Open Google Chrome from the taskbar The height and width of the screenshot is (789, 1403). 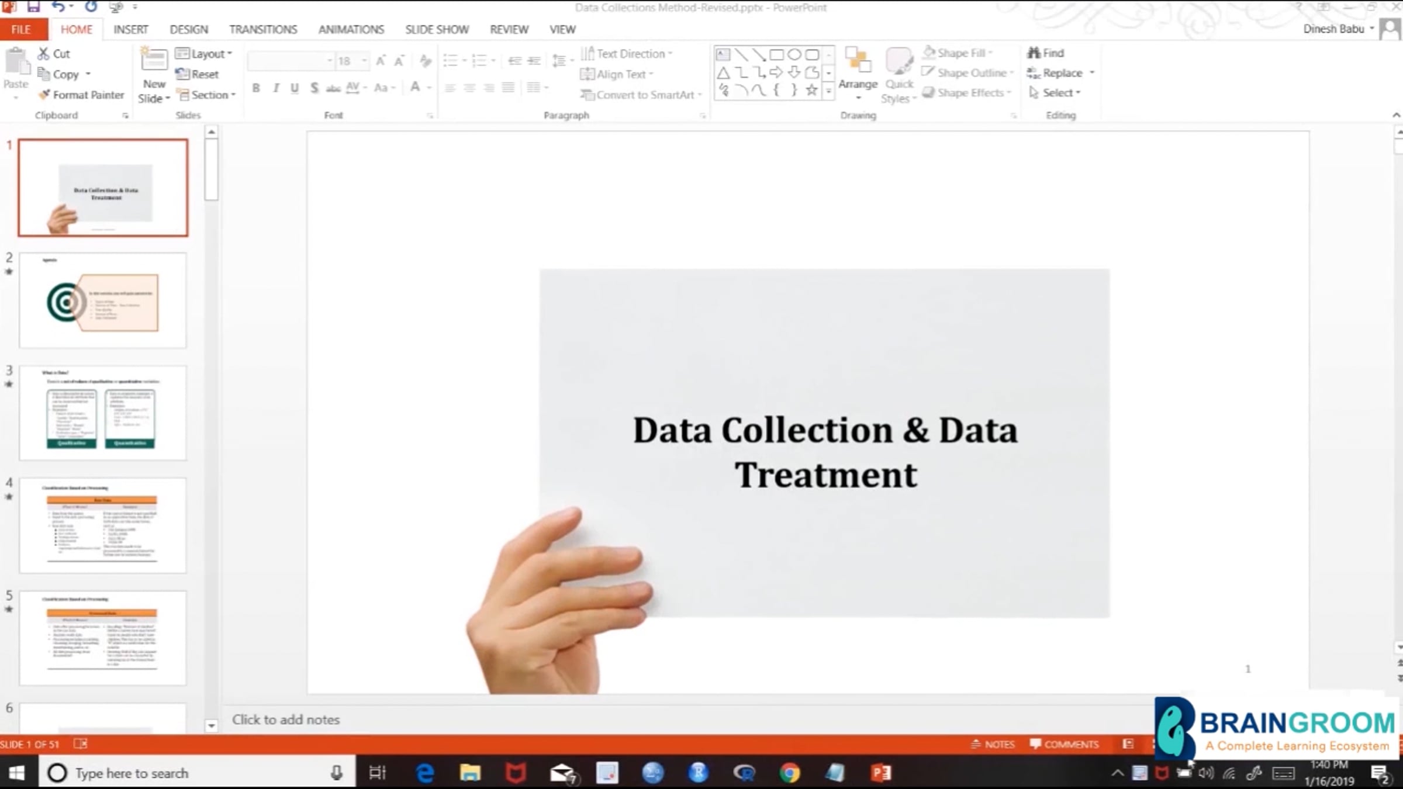789,773
